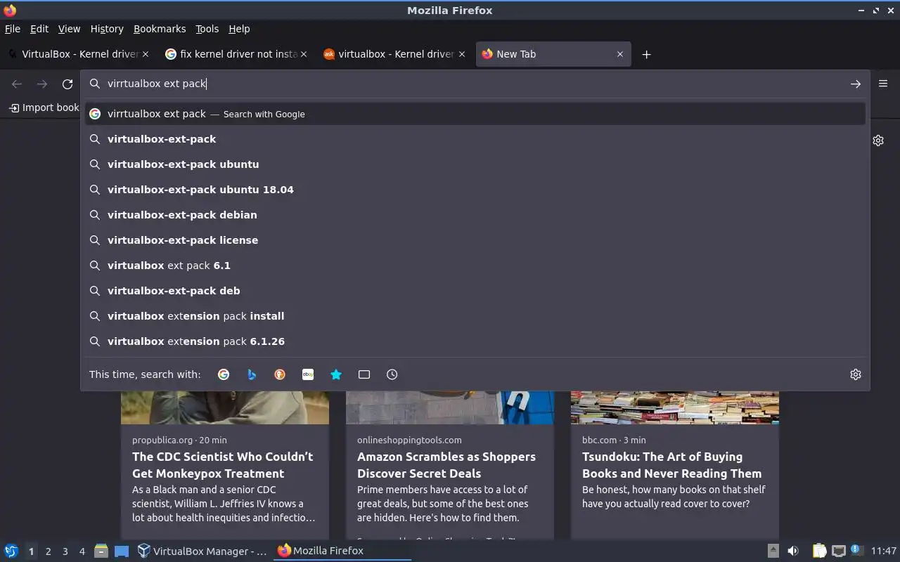Viewport: 900px width, 562px height.
Task: Open new tab page personalize gear icon
Action: (x=878, y=140)
